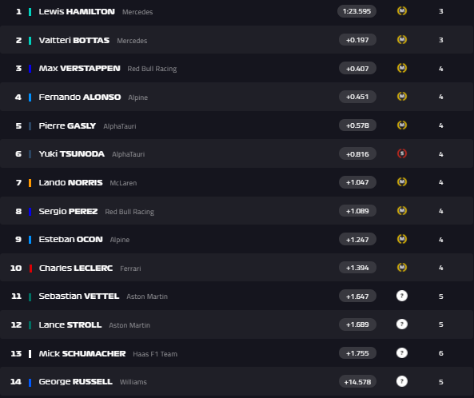This screenshot has height=398, width=474.
Task: Click Haas F1 Team label
Action: pos(155,354)
